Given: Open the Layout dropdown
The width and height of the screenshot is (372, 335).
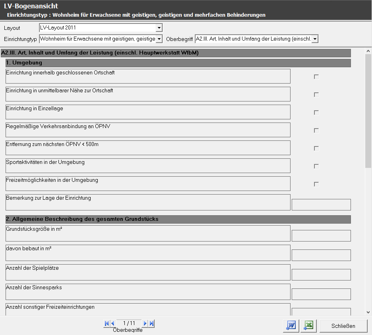Looking at the screenshot, I should click(x=159, y=28).
